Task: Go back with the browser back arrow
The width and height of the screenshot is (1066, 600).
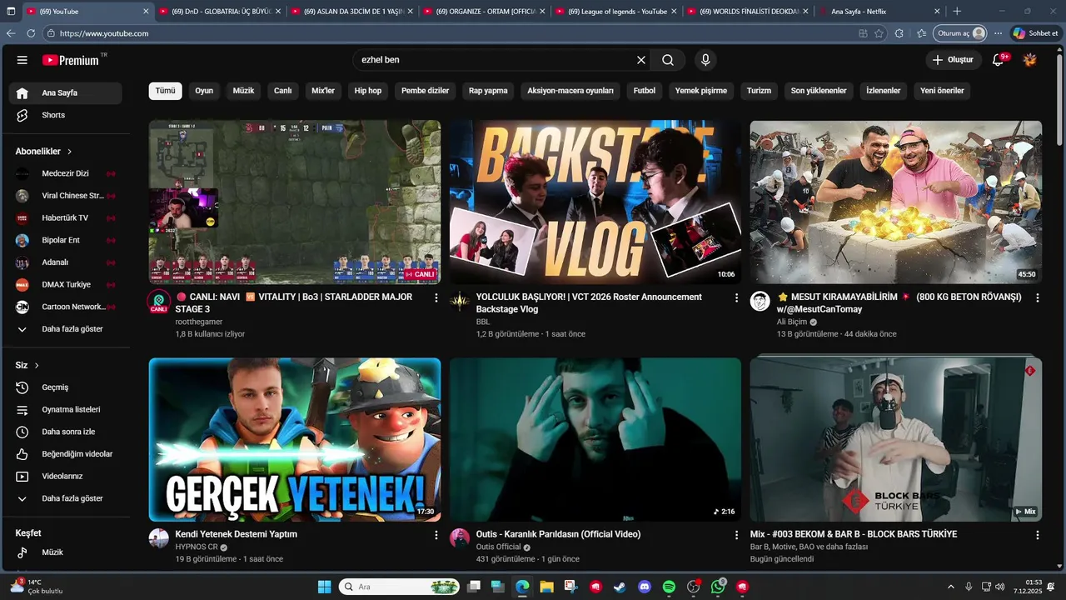Action: coord(11,33)
